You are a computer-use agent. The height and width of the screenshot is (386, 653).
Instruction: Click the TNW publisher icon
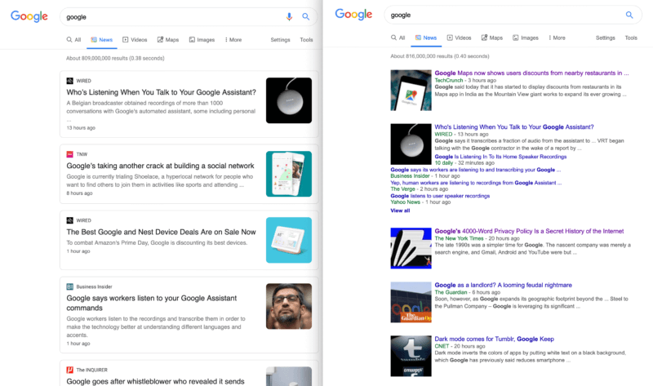click(x=69, y=154)
